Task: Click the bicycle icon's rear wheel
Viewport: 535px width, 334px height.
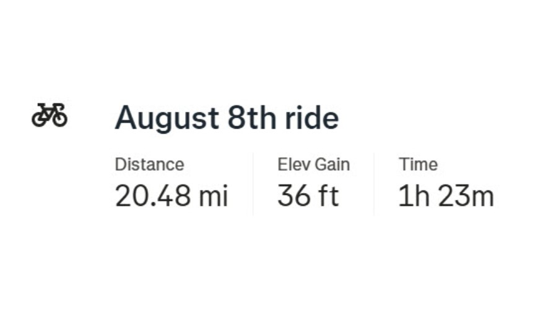Action: [x=39, y=119]
